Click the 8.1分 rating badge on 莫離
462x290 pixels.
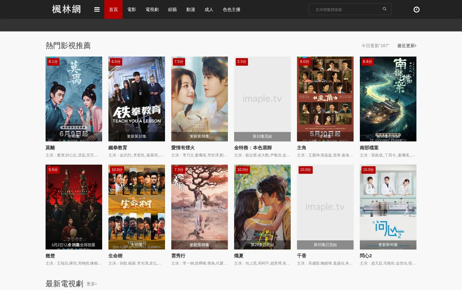click(53, 62)
